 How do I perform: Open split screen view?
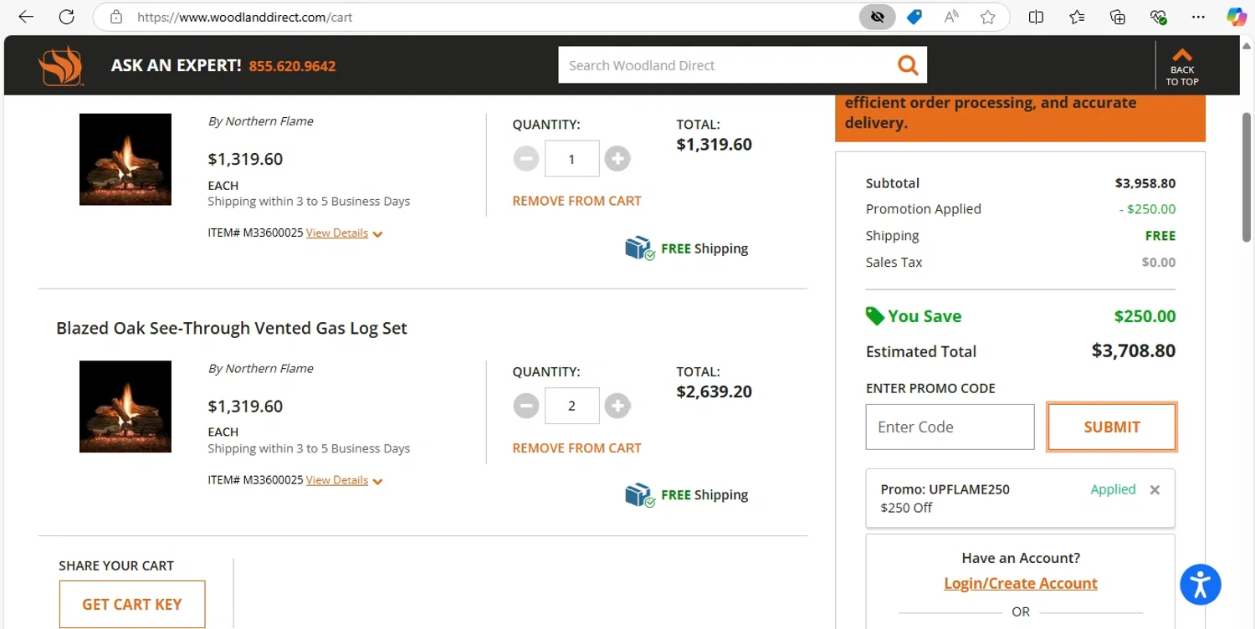[x=1036, y=17]
